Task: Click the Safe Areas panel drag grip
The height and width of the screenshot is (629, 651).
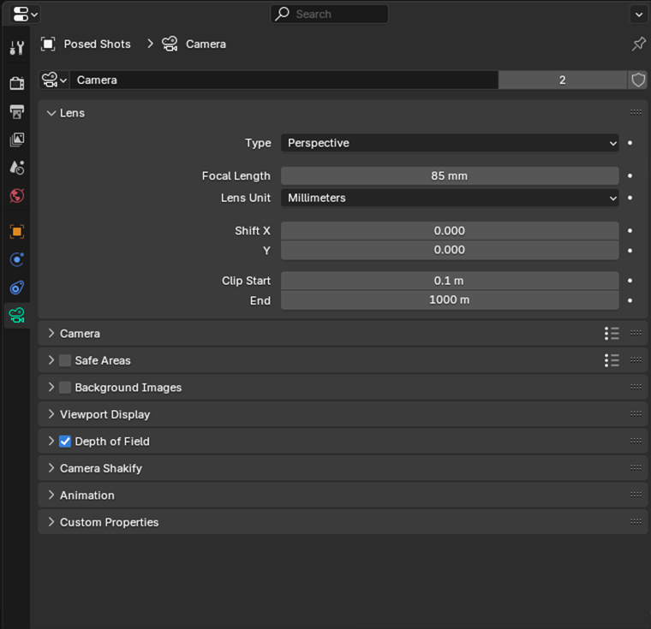Action: [636, 359]
